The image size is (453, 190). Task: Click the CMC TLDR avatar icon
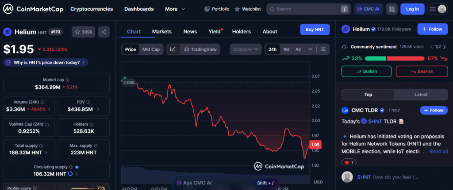coord(345,110)
